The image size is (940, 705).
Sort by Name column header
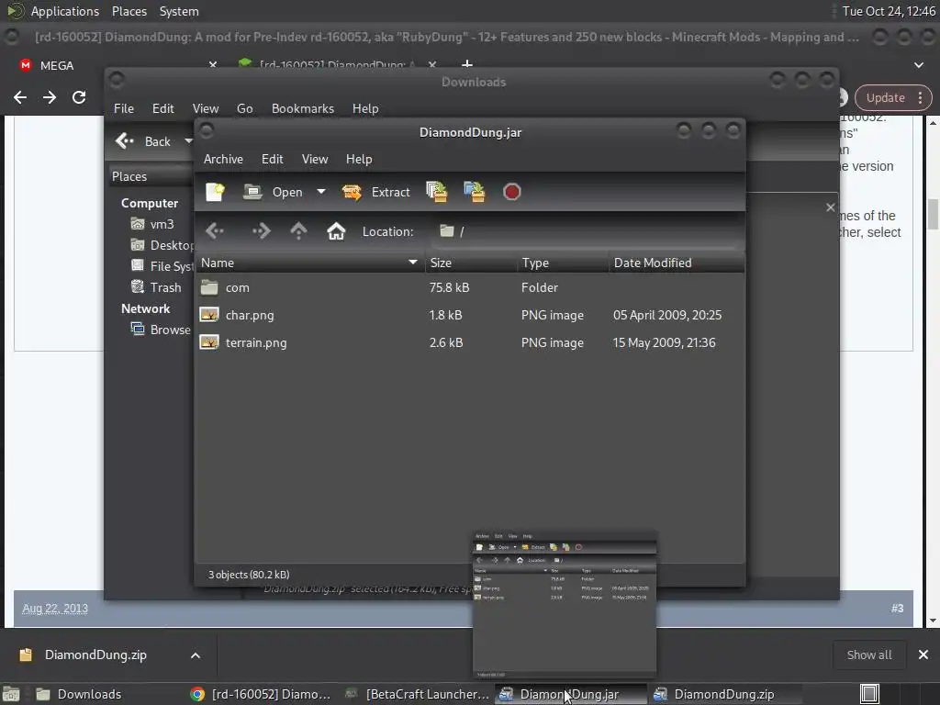click(309, 263)
